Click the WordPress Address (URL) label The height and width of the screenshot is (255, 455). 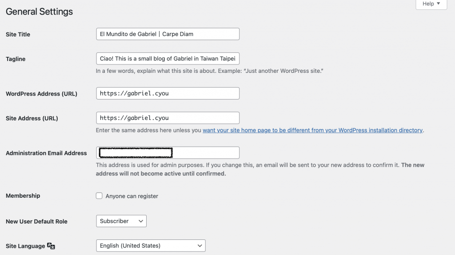(41, 94)
